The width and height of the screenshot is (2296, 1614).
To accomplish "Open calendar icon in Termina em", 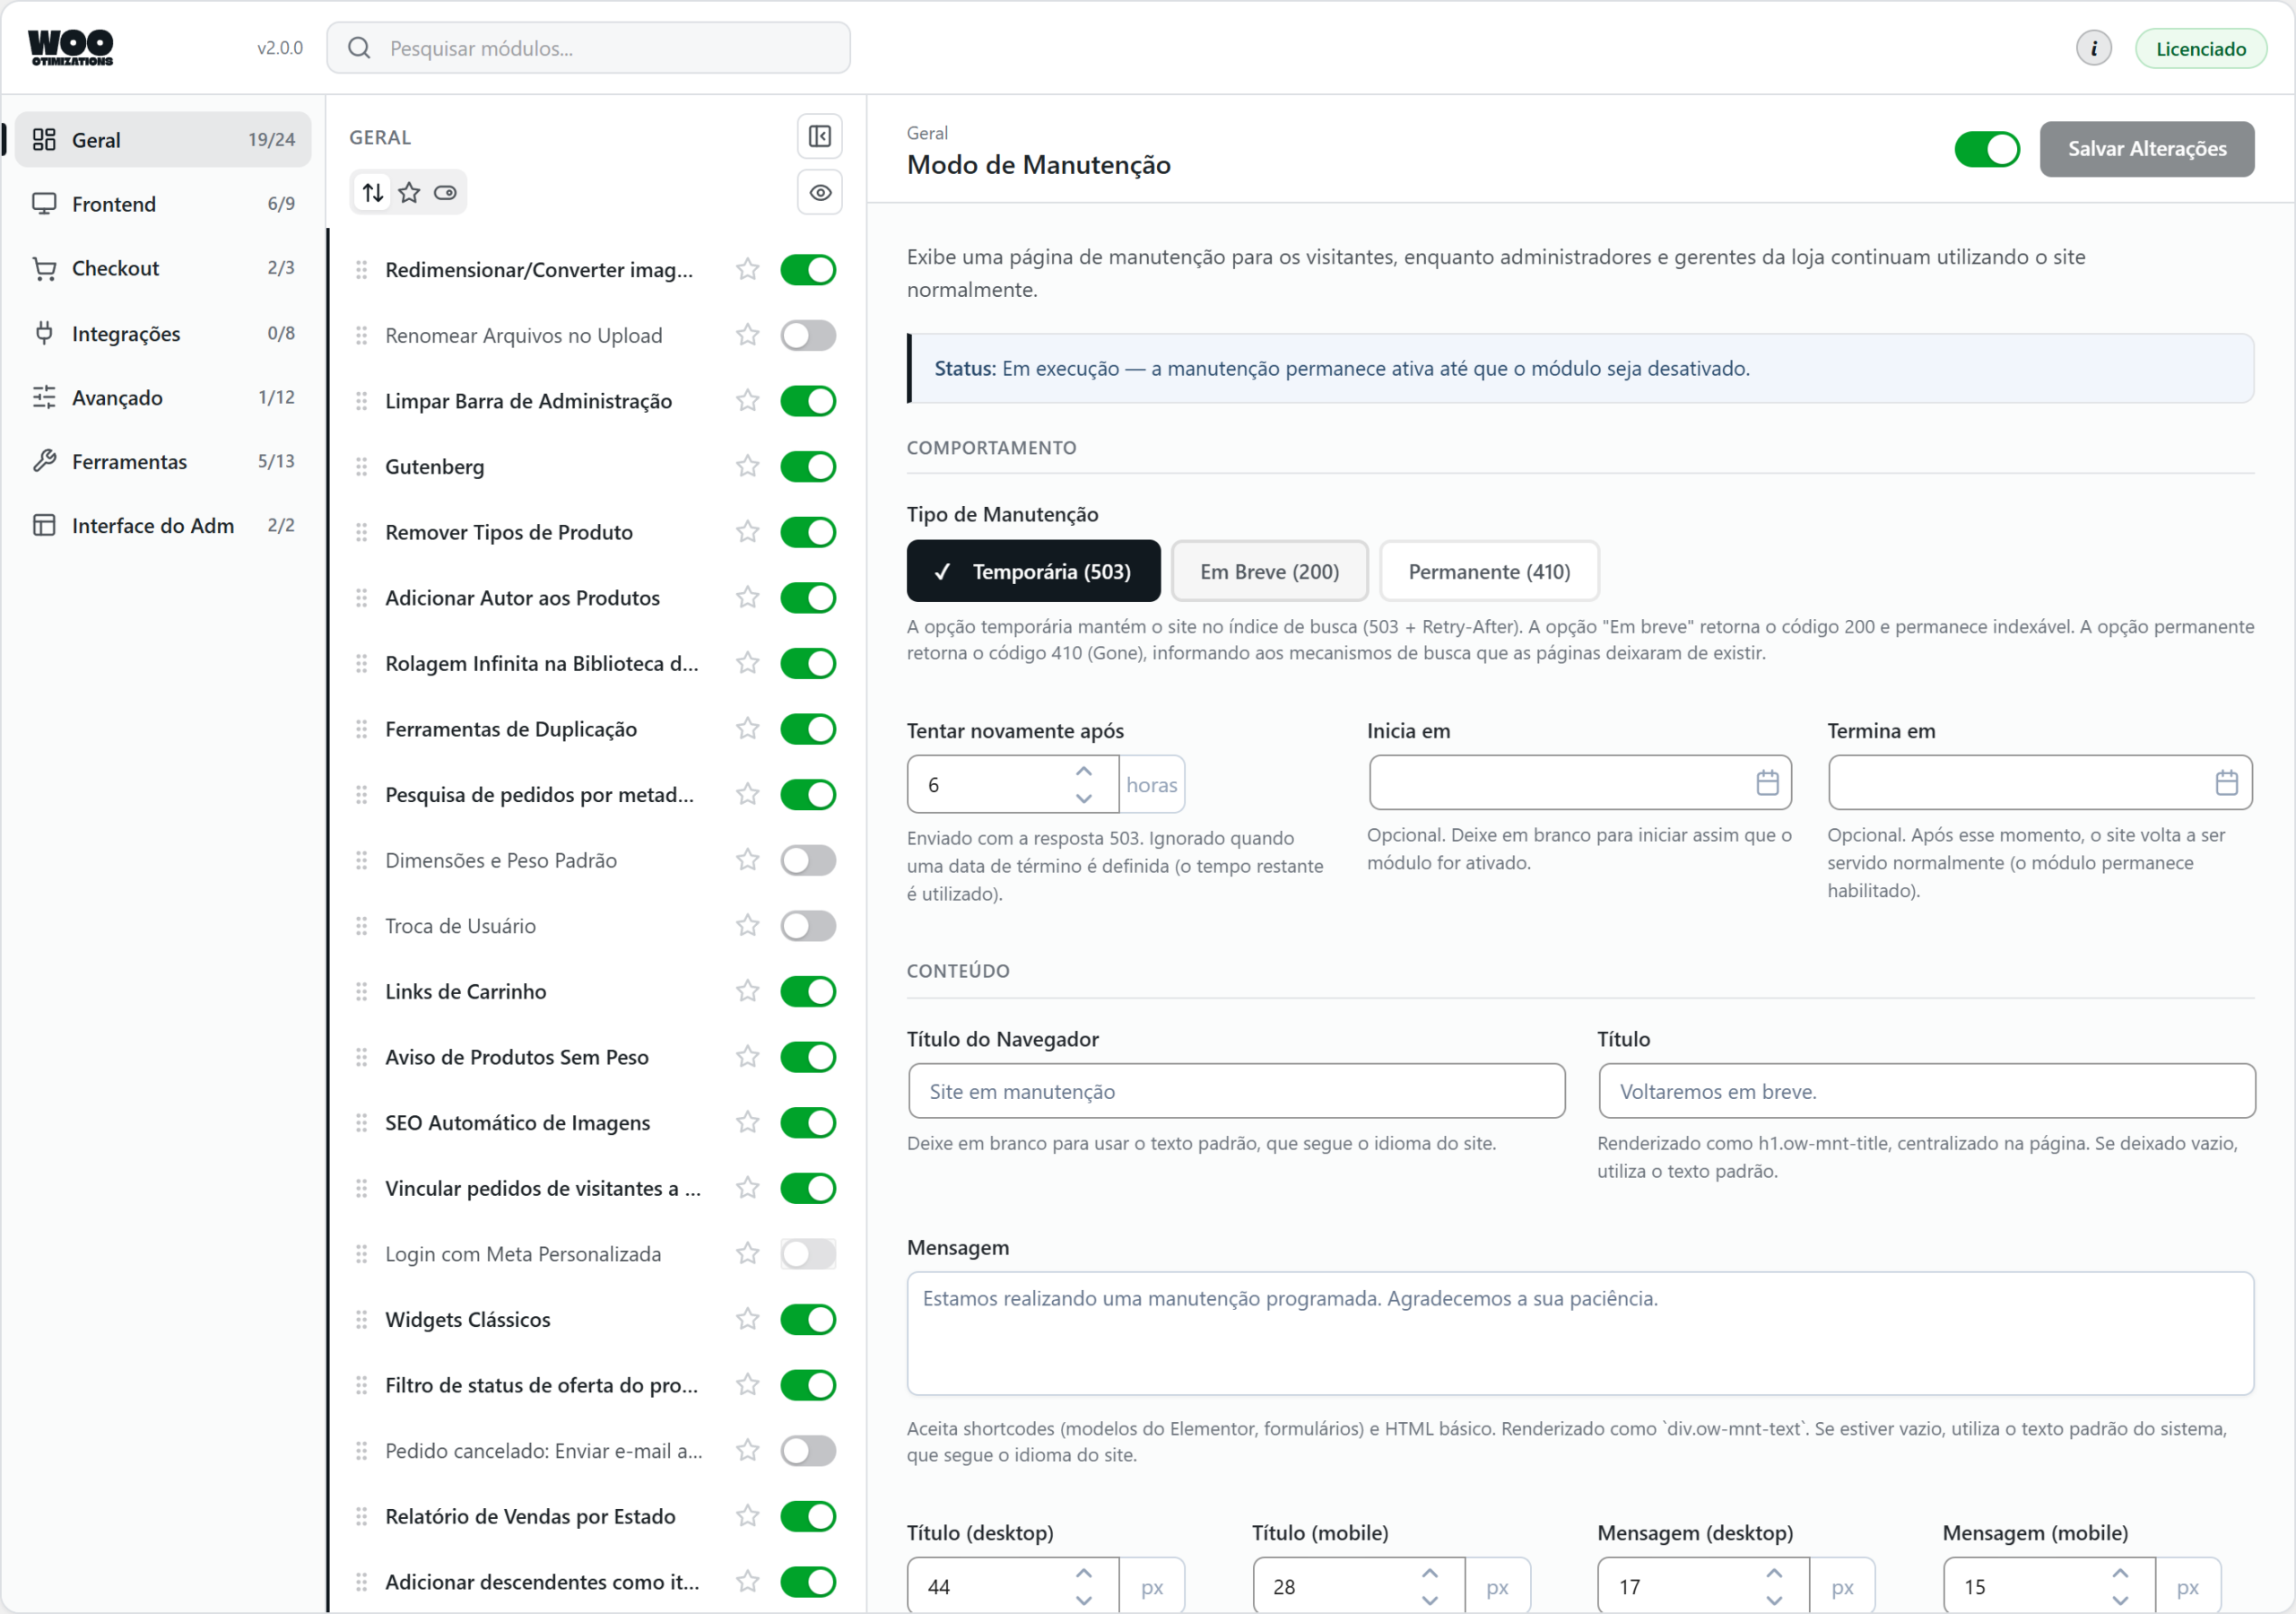I will 2226,782.
